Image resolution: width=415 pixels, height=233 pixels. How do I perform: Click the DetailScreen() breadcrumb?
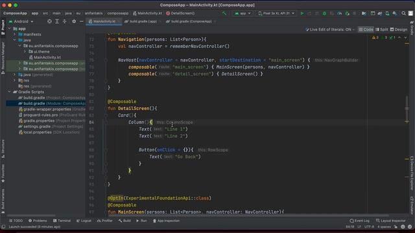[180, 13]
